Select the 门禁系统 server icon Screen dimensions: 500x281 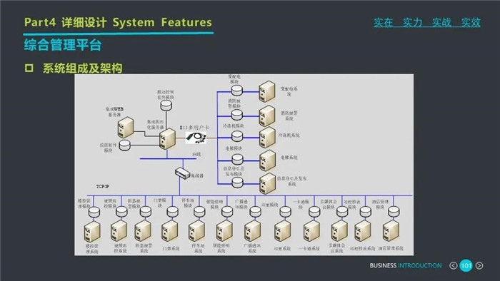(x=169, y=231)
